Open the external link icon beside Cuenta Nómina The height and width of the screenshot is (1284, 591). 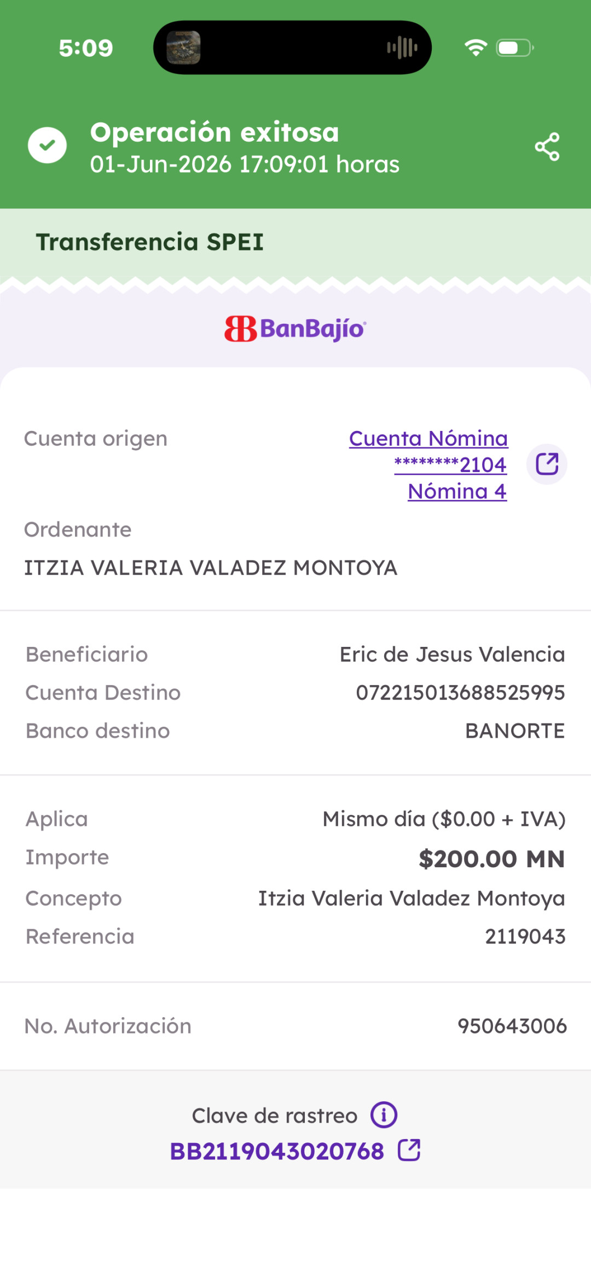click(547, 464)
